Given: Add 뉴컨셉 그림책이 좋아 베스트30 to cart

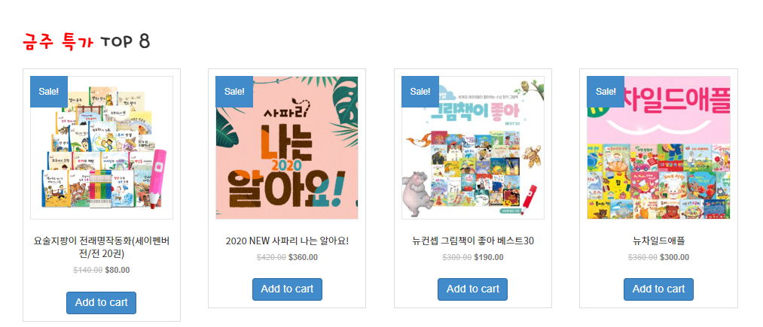Looking at the screenshot, I should tap(472, 289).
